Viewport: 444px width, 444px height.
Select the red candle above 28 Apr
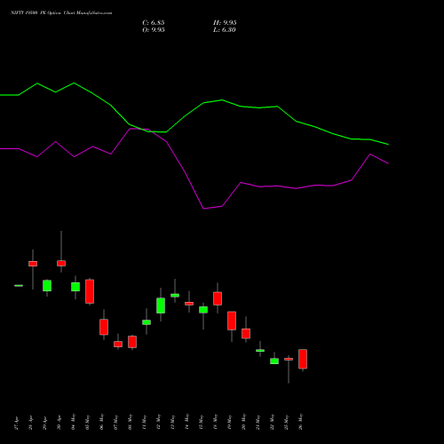point(33,264)
